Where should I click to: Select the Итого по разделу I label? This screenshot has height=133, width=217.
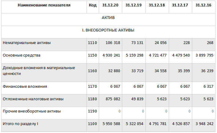(20, 124)
